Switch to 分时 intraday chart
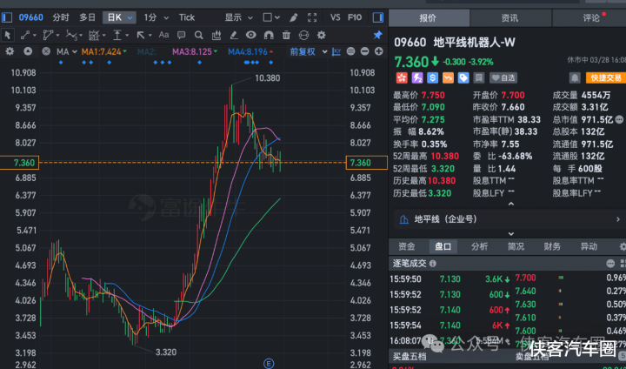Screen dimensions: 626x369 click(61, 17)
